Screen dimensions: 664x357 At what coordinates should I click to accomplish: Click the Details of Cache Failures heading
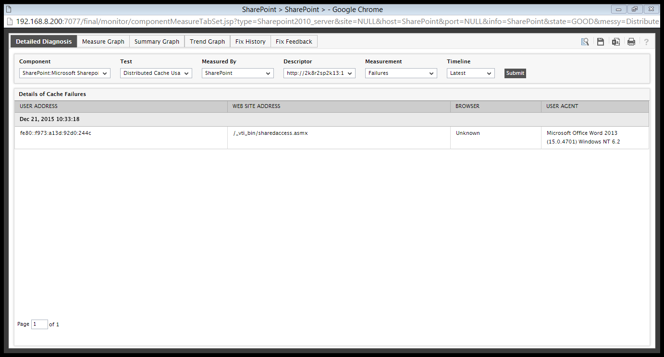pyautogui.click(x=52, y=94)
